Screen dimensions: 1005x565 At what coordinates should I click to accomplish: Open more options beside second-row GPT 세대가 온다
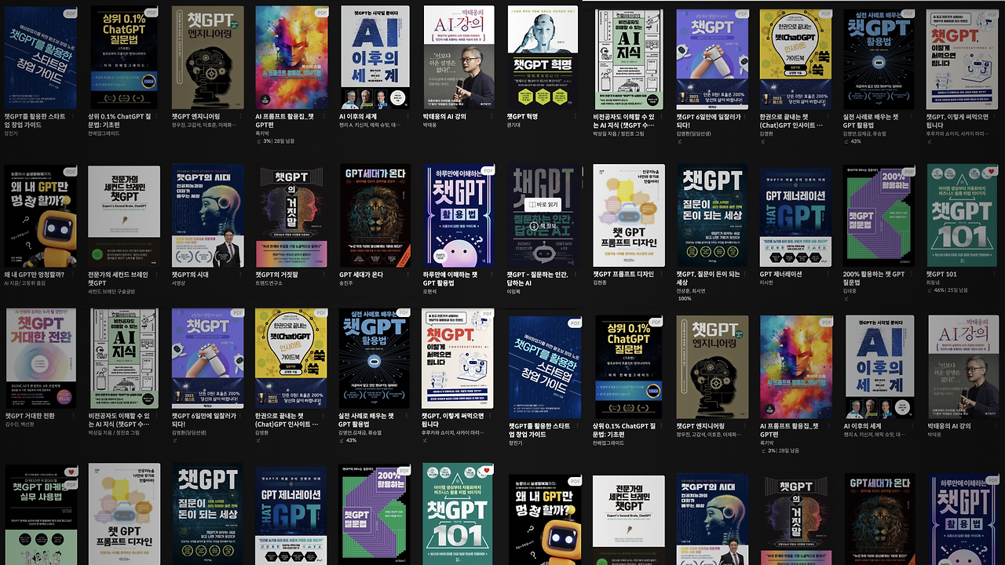pyautogui.click(x=408, y=275)
